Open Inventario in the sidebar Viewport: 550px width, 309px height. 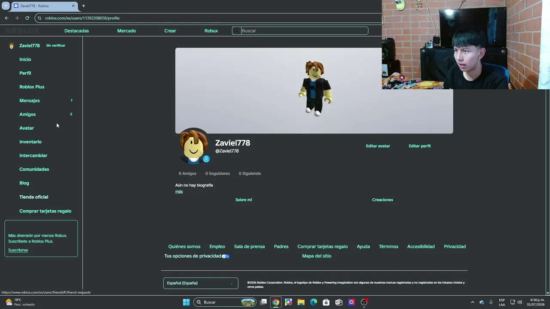pos(31,142)
